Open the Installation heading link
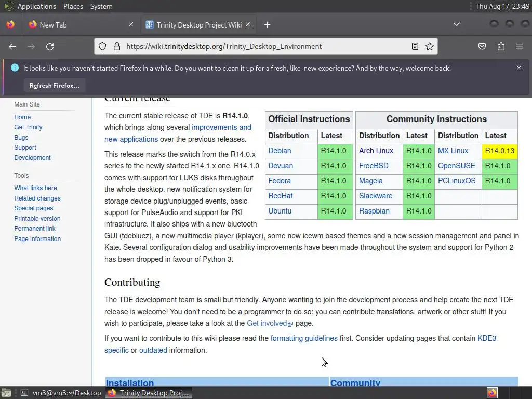This screenshot has height=399, width=532. coord(129,383)
